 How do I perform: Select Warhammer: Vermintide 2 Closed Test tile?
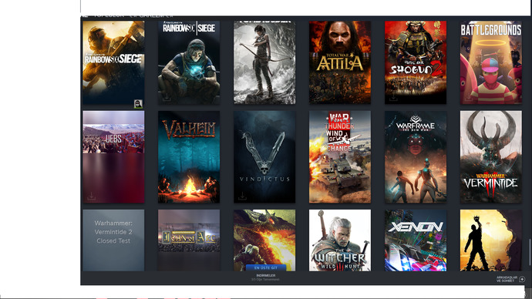(113, 240)
